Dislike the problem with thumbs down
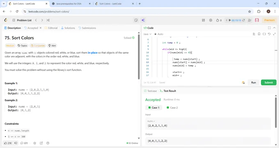The image size is (279, 148). [16, 143]
